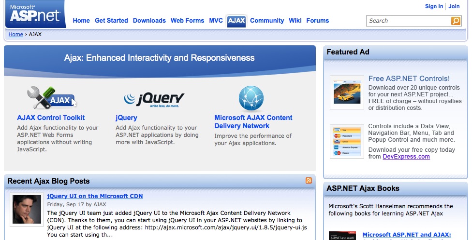Open Microsoft AJAX Content Delivery Network link
This screenshot has width=472, height=240.
pos(253,122)
